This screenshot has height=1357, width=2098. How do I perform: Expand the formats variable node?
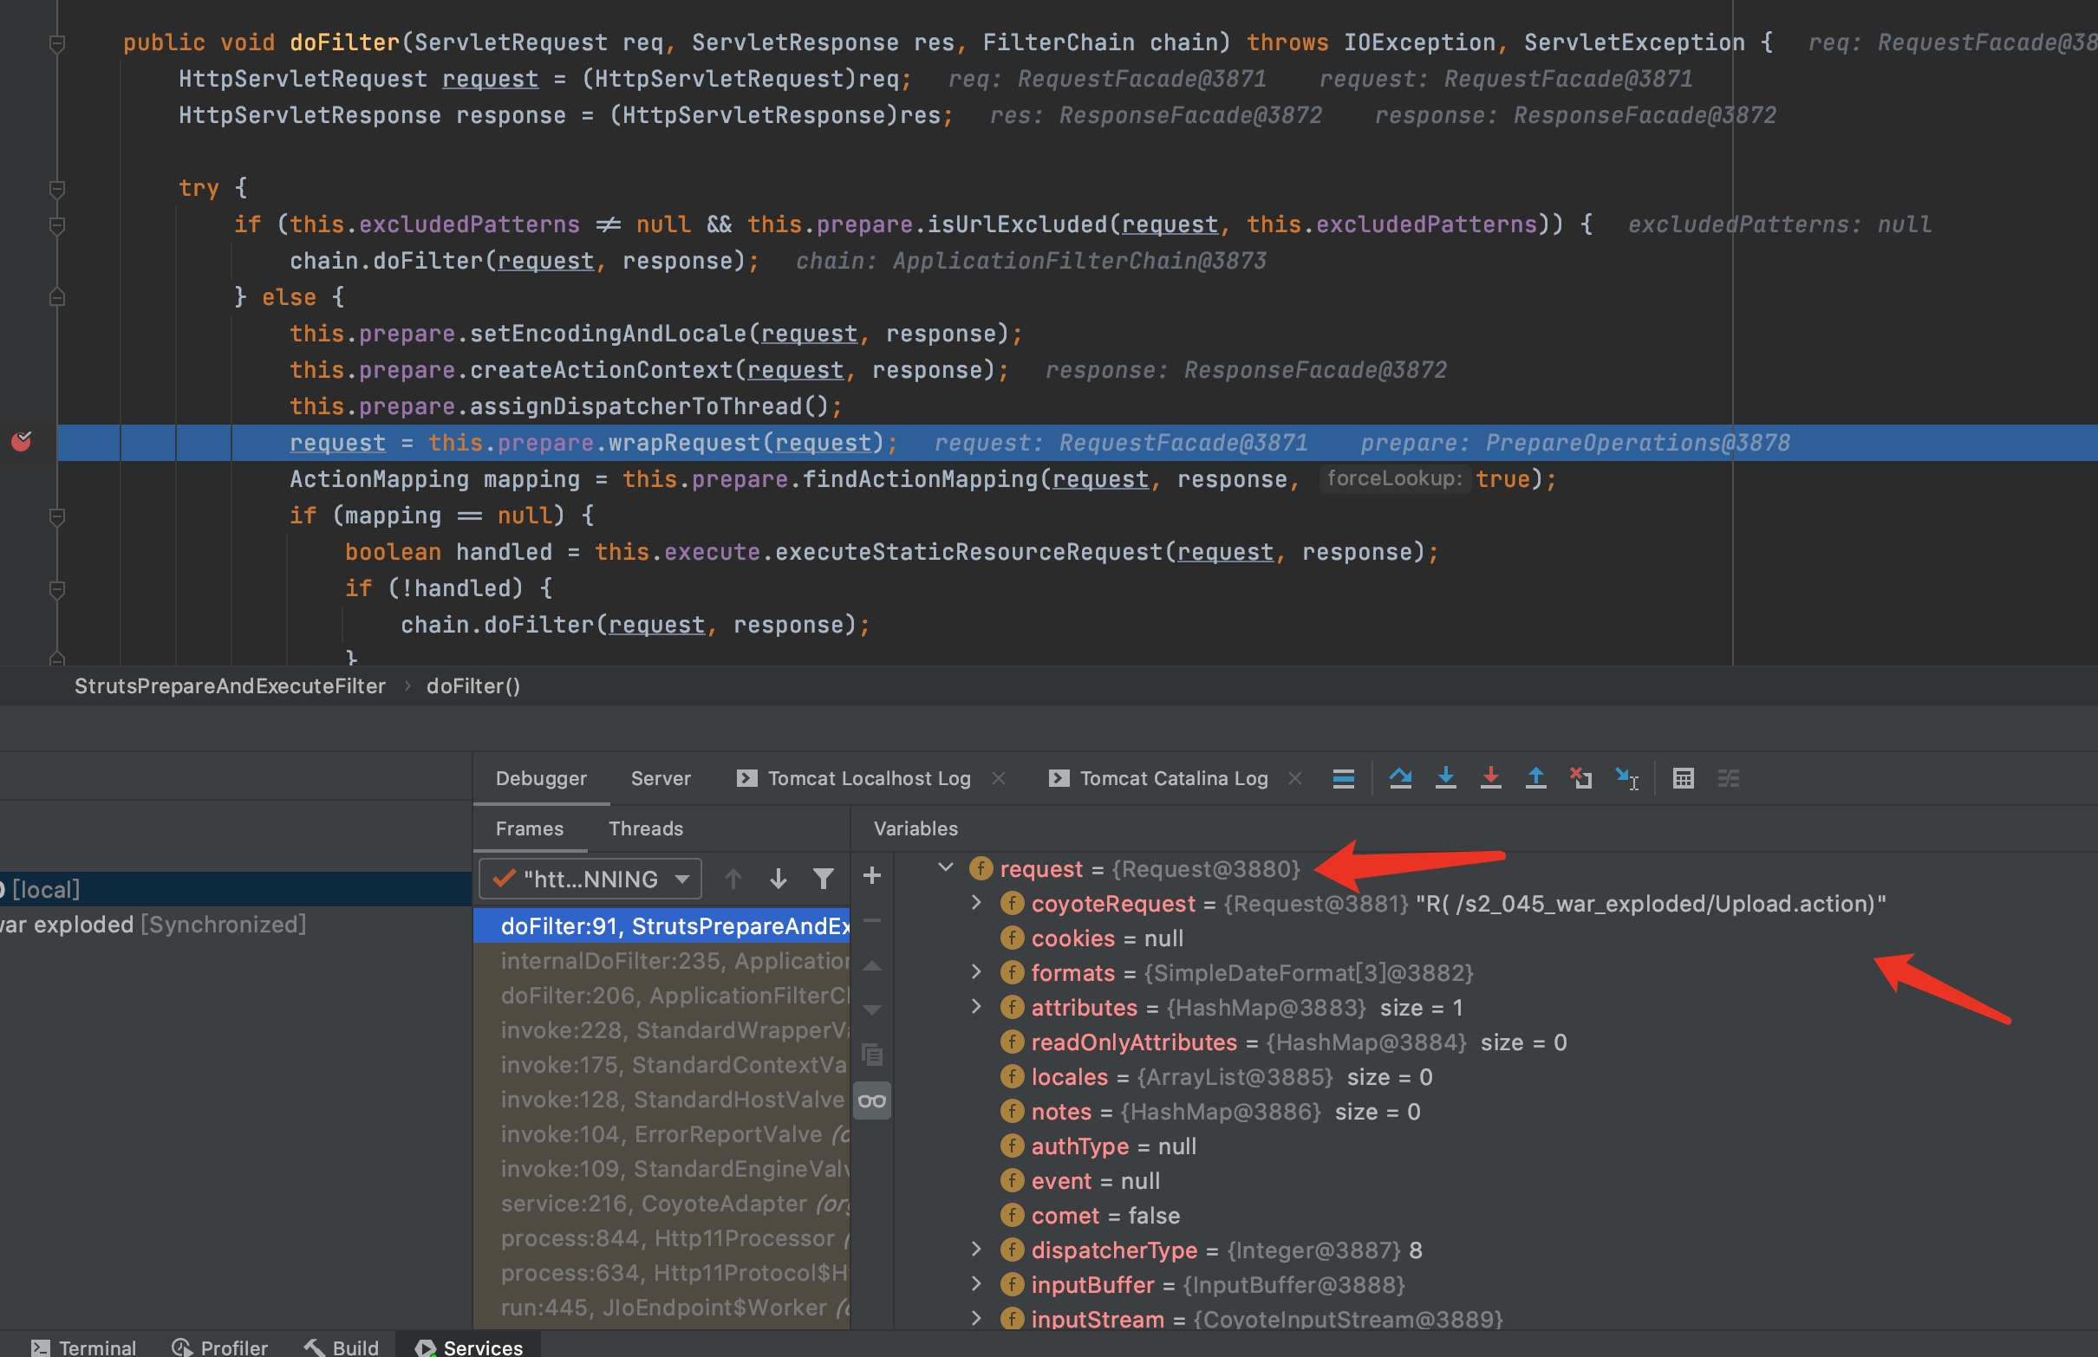pyautogui.click(x=976, y=972)
